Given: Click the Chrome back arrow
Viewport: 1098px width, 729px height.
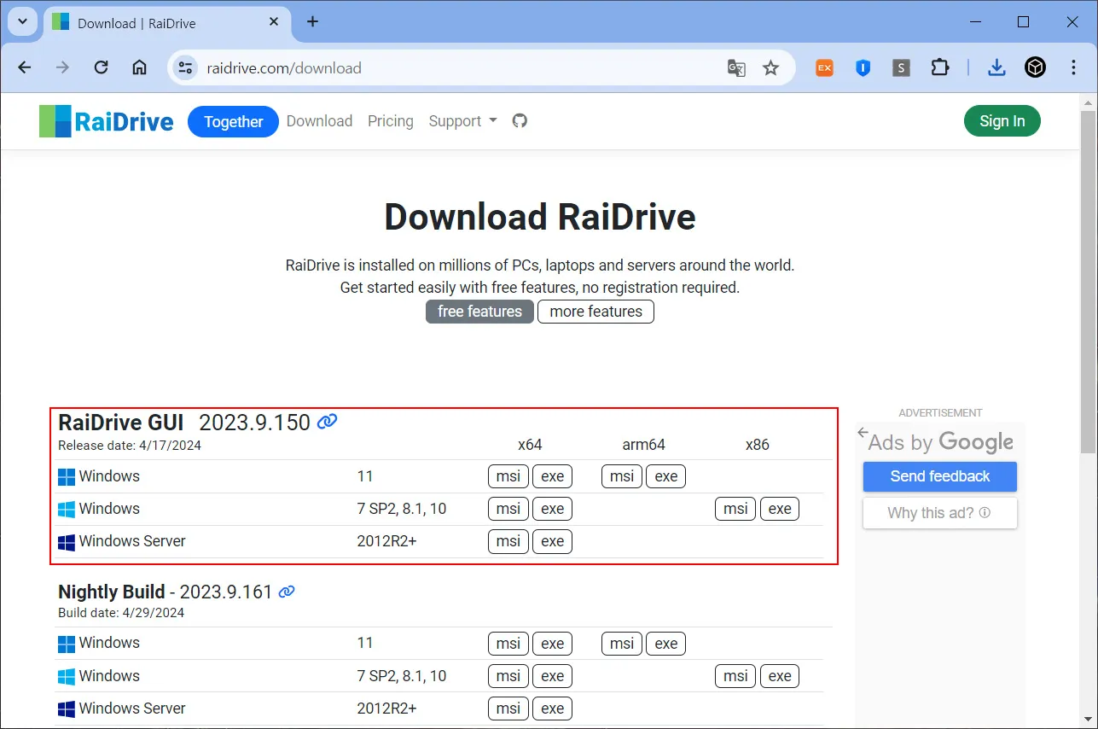Looking at the screenshot, I should [x=24, y=67].
